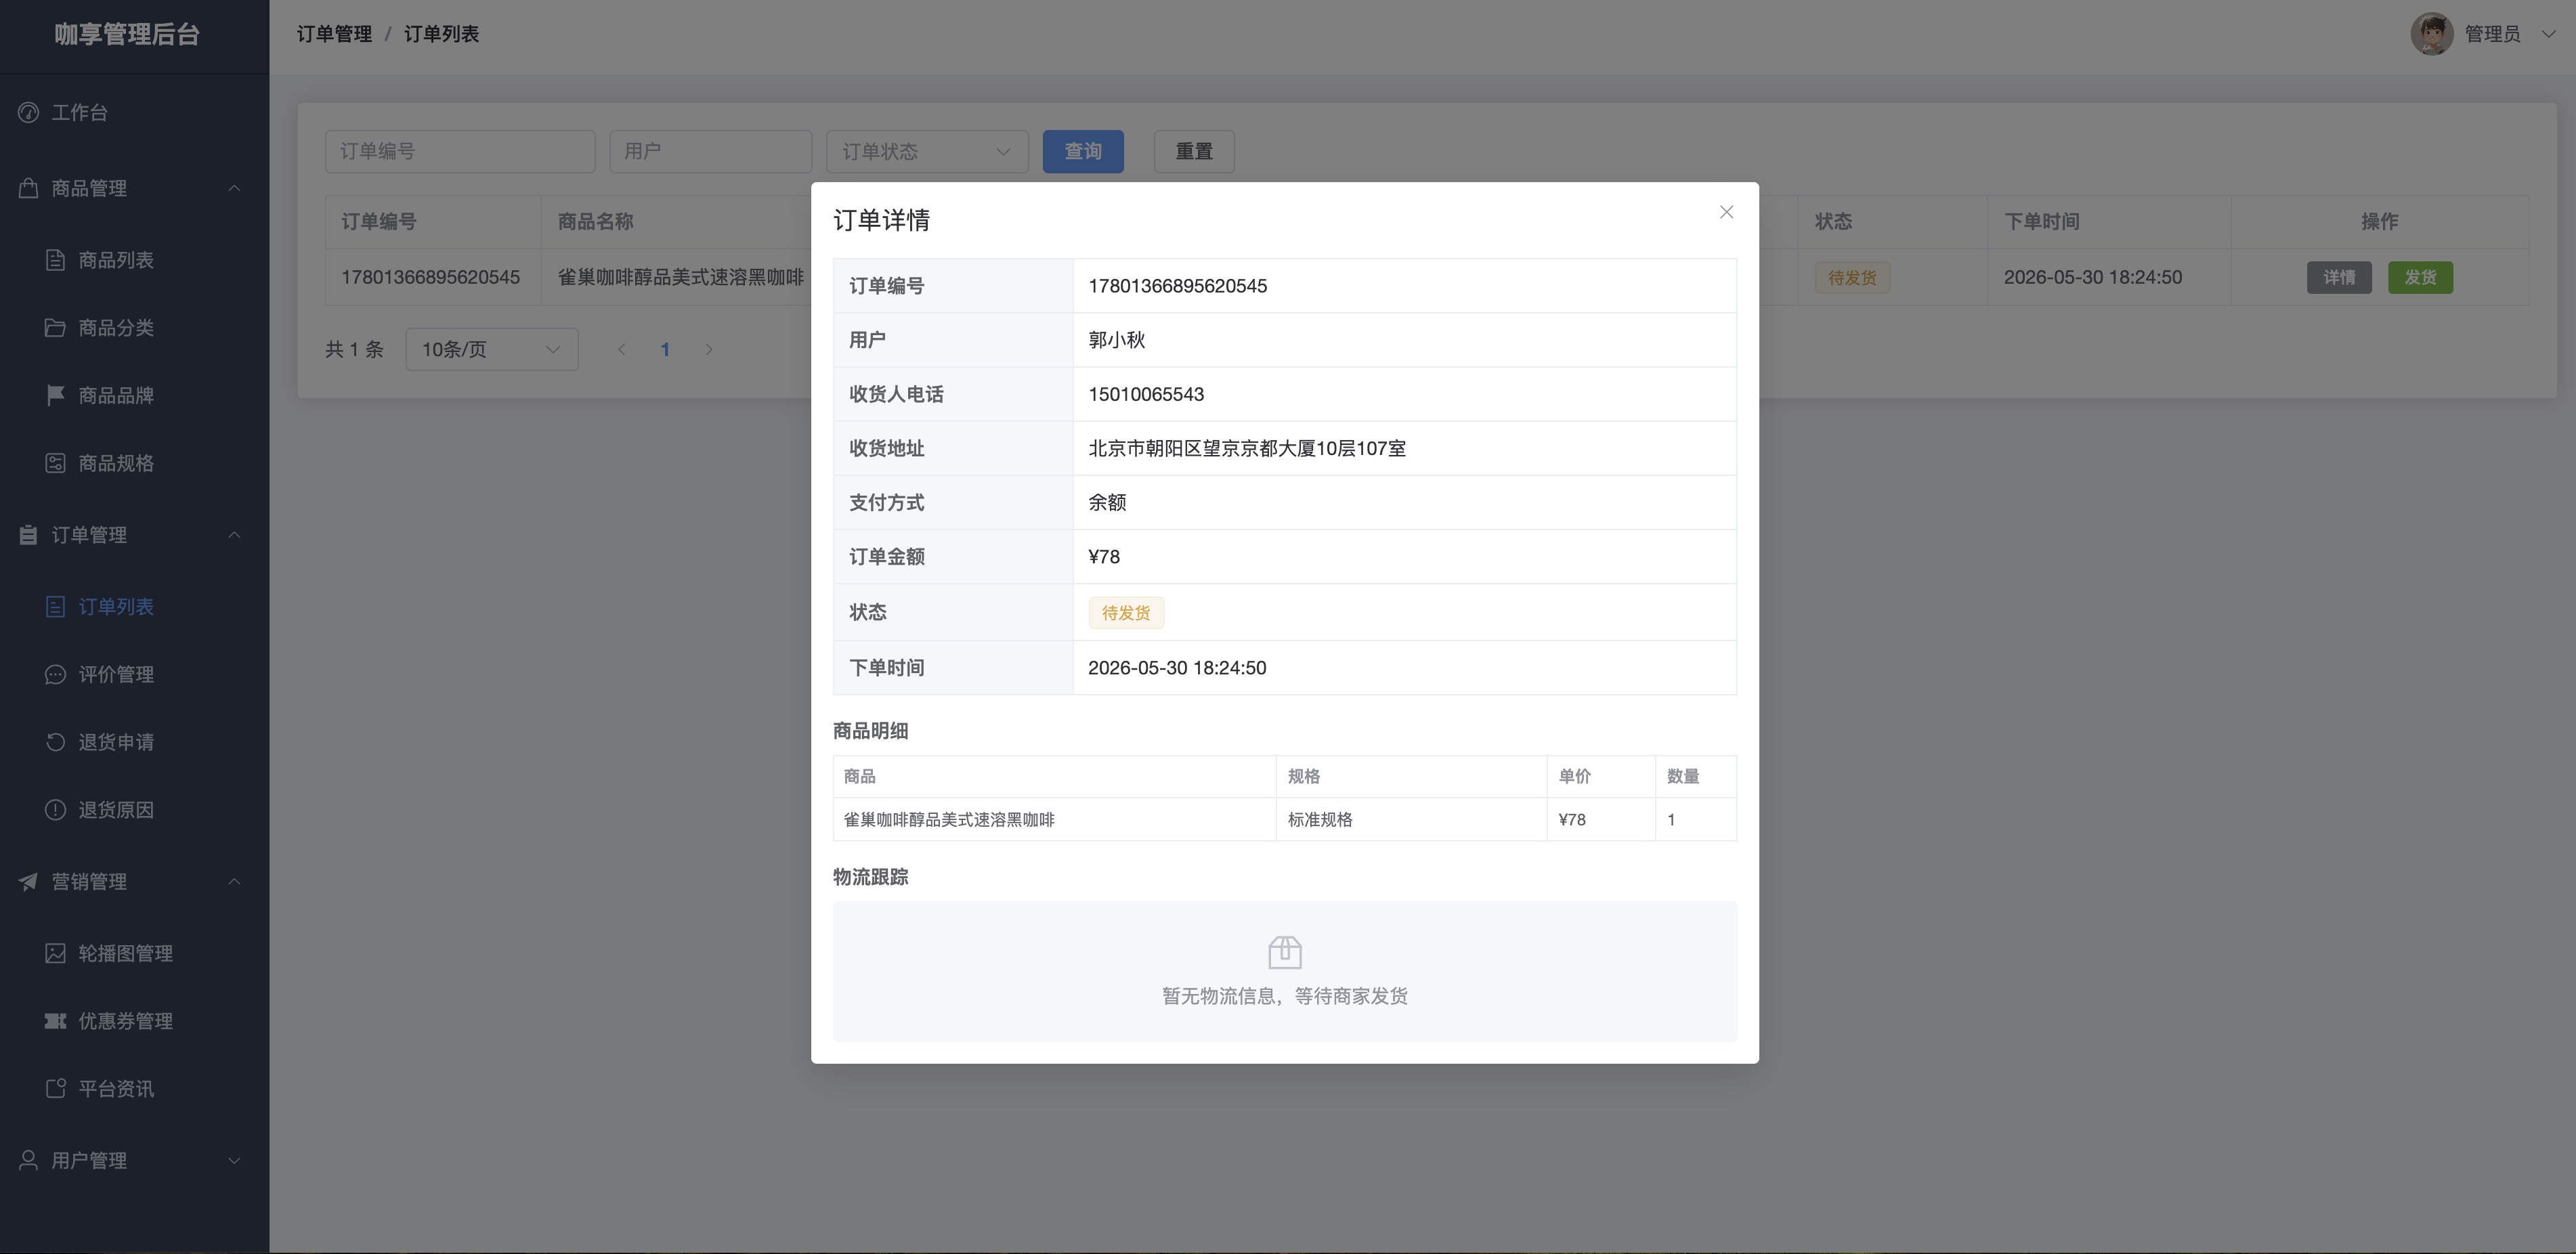The image size is (2576, 1254).
Task: Click the 详情 button in order row
Action: click(x=2339, y=277)
